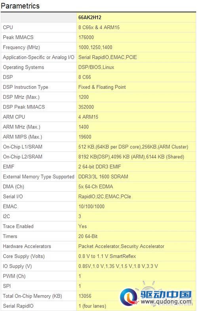Select the Frequency (MHz) row label
This screenshot has height=311, width=198.
(21, 48)
